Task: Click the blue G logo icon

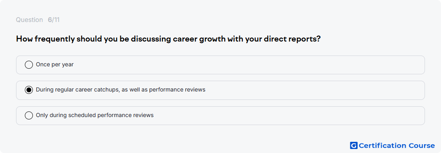Action: tap(354, 145)
